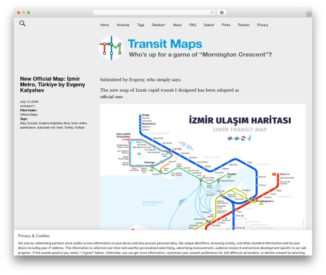The image size is (326, 275).
Task: Close the browser window with red button
Action: 19,12
